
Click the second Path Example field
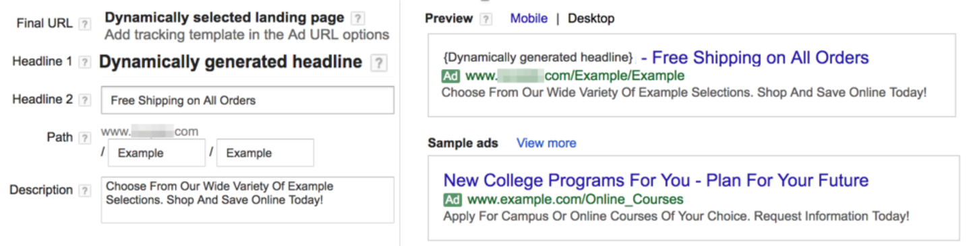tap(265, 153)
